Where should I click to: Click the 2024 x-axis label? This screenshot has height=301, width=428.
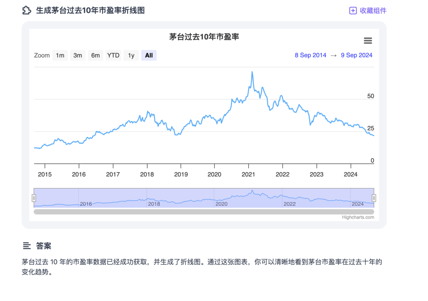pyautogui.click(x=351, y=174)
